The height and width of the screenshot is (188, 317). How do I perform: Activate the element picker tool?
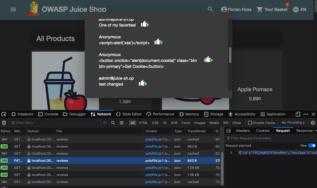pos(4,114)
